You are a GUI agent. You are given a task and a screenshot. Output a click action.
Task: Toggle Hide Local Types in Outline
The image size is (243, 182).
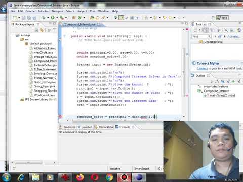tap(239, 82)
